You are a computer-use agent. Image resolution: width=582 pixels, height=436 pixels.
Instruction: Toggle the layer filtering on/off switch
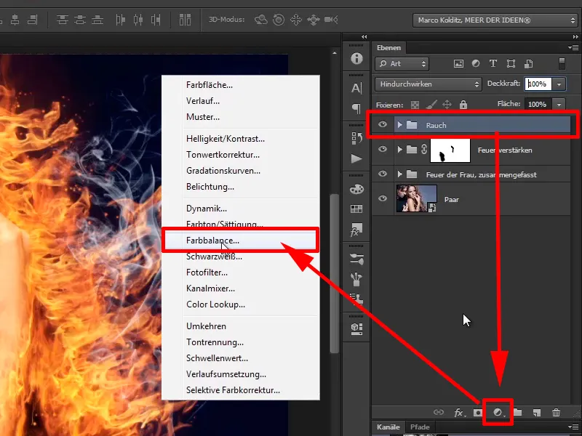[x=562, y=63]
